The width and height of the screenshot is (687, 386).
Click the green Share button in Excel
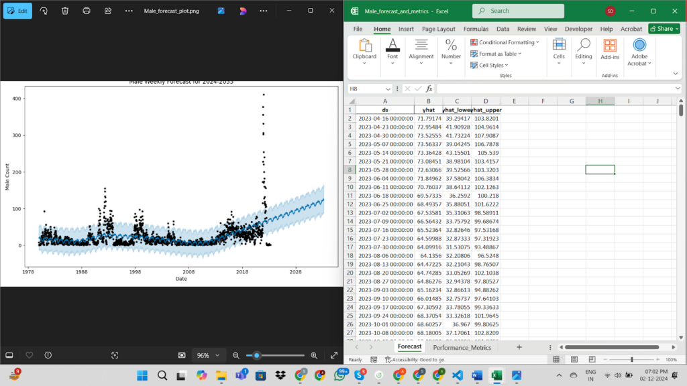[x=664, y=29]
